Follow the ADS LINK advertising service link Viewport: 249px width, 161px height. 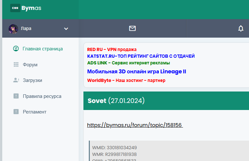click(x=128, y=63)
